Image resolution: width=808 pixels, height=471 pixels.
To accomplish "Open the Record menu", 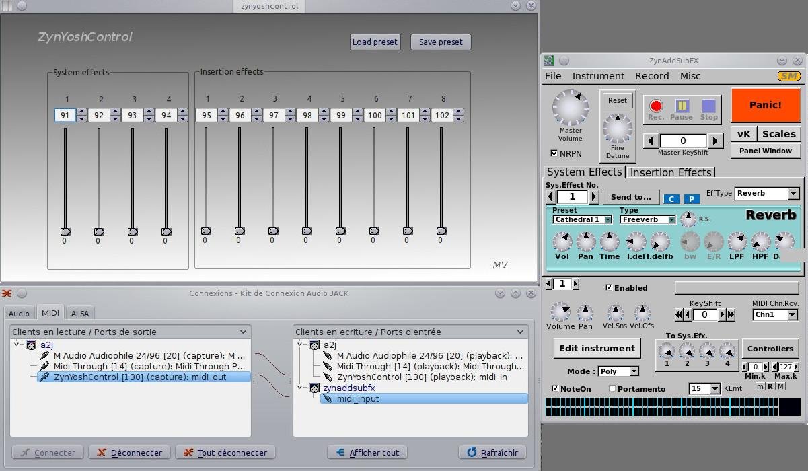I will pos(652,76).
